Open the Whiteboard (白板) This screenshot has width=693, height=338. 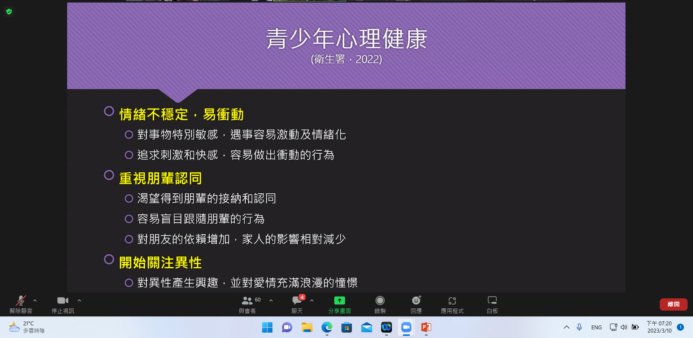point(492,304)
